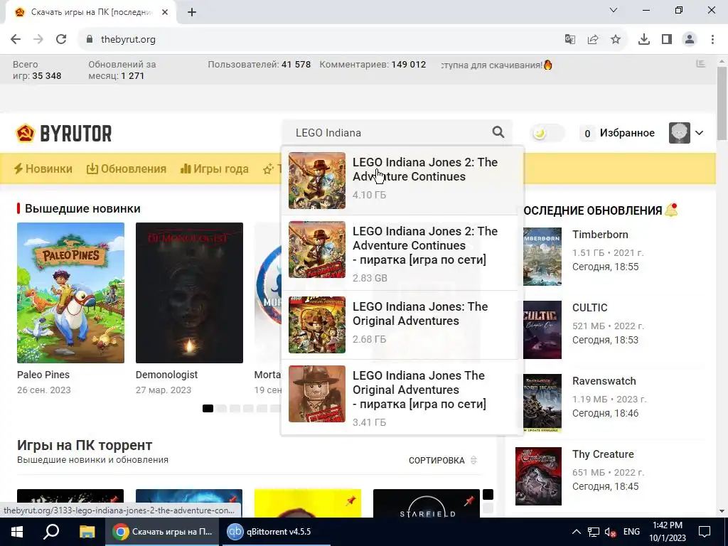
Task: Click the Timberborn cover thumbnail
Action: (542, 257)
